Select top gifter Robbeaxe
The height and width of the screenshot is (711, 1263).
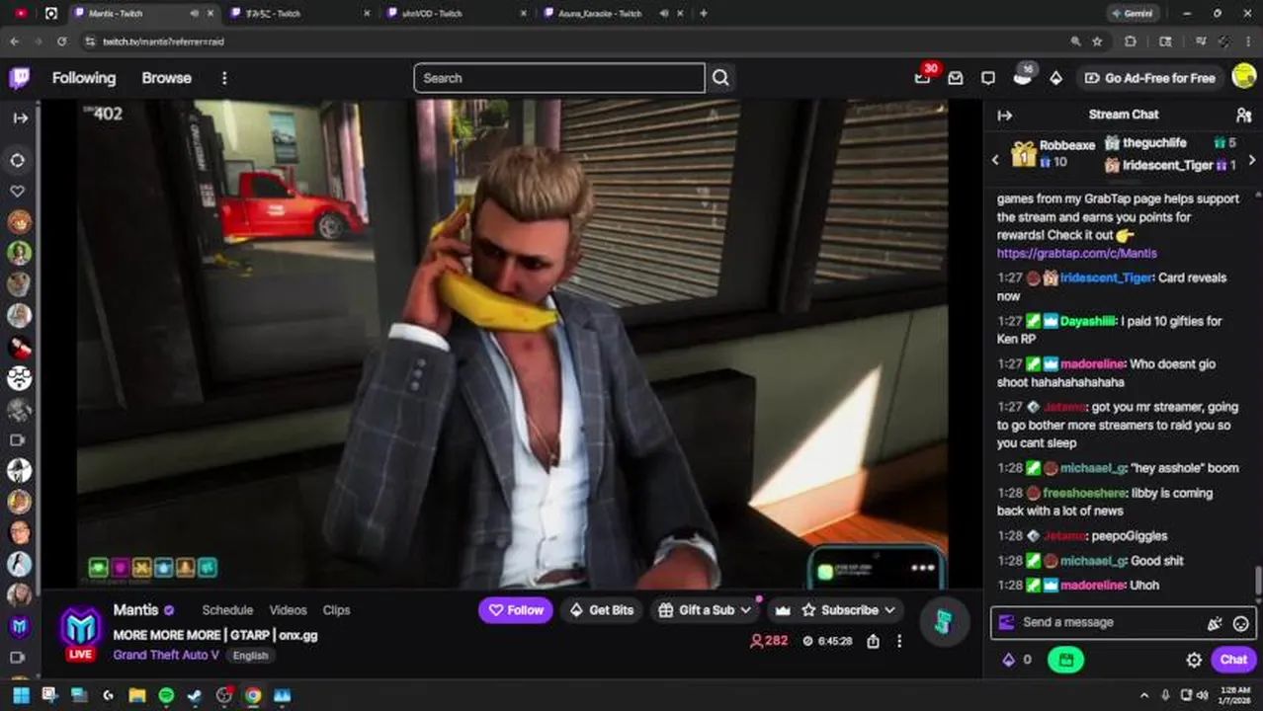pyautogui.click(x=1066, y=145)
